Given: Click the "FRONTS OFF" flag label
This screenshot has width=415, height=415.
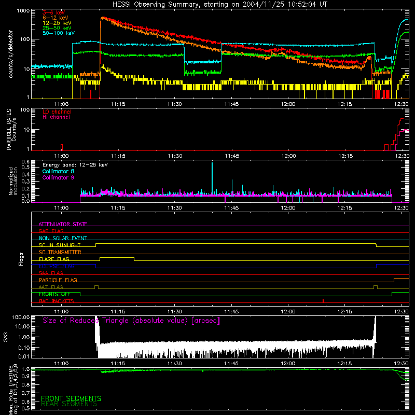Looking at the screenshot, I should tap(54, 294).
